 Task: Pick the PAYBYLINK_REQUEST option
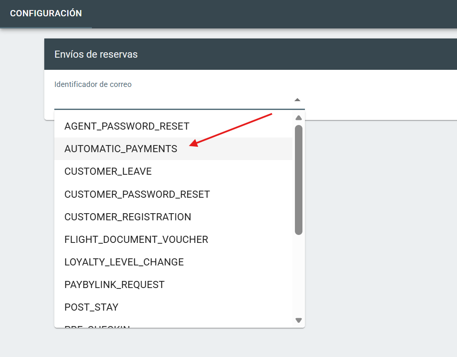[114, 285]
